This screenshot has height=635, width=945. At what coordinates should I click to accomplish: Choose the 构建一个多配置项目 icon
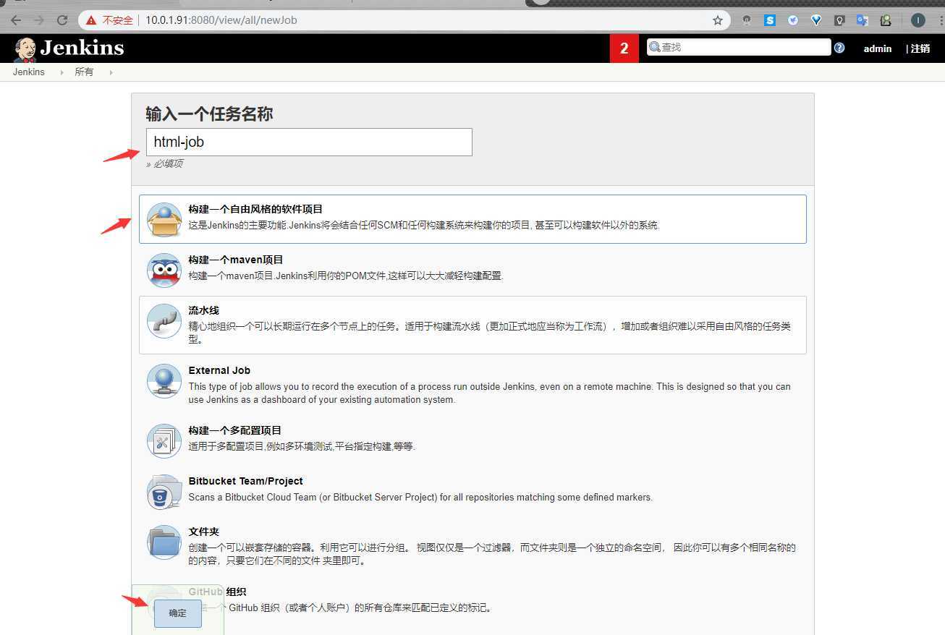tap(164, 440)
